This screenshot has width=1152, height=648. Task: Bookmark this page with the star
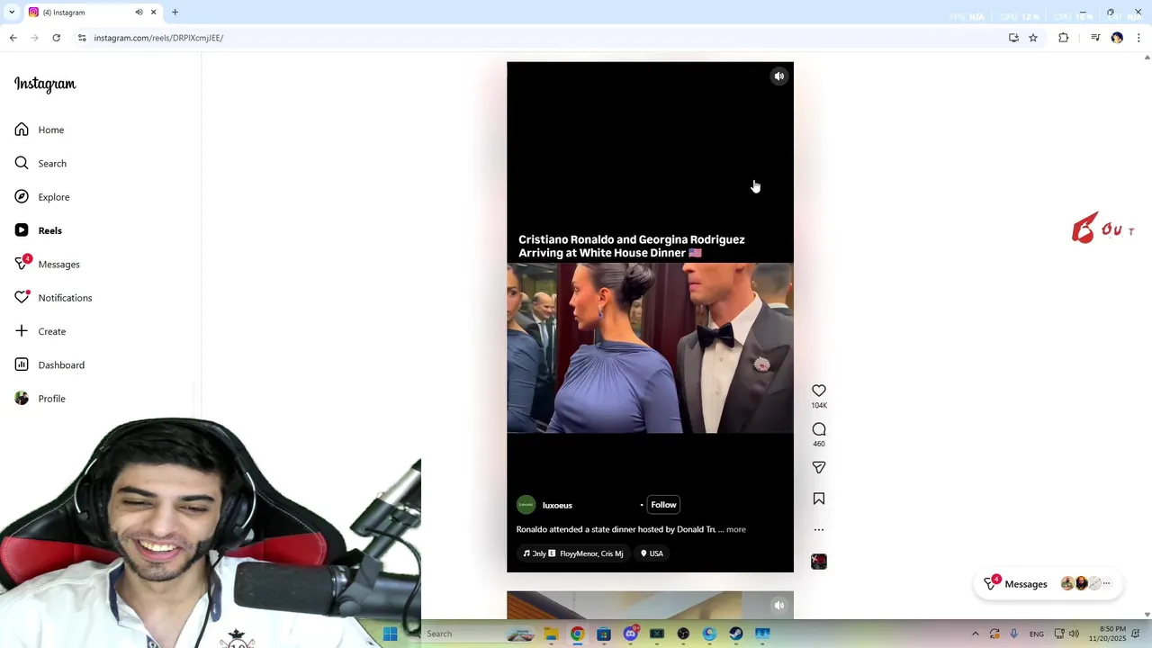1033,38
